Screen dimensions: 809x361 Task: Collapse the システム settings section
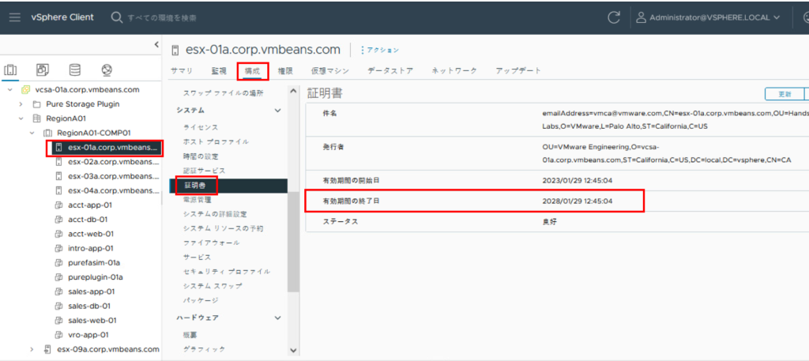click(277, 111)
